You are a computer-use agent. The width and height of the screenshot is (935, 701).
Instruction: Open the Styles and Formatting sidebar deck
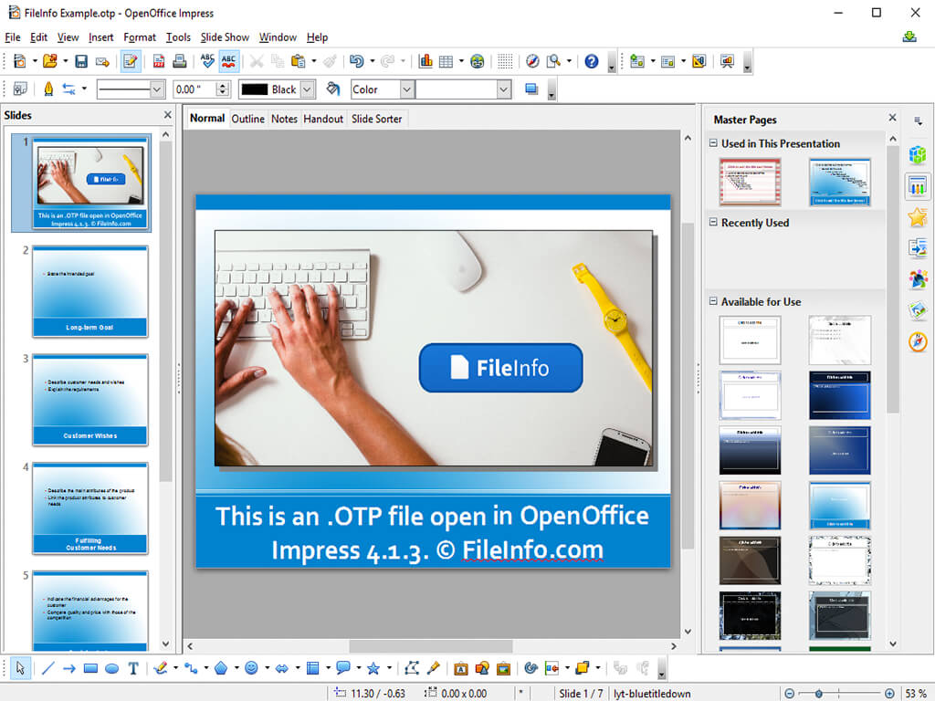917,278
